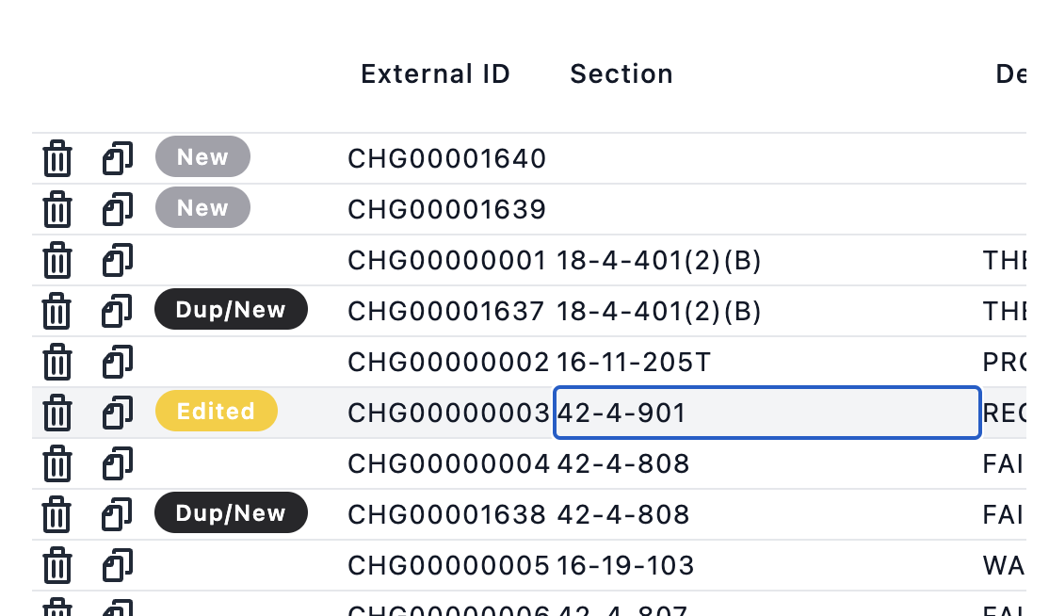Delete the CHG00001639 row

click(x=57, y=209)
